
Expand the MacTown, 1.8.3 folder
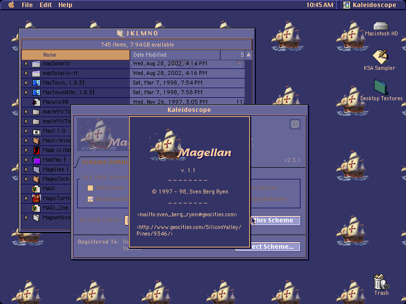[x=26, y=83]
